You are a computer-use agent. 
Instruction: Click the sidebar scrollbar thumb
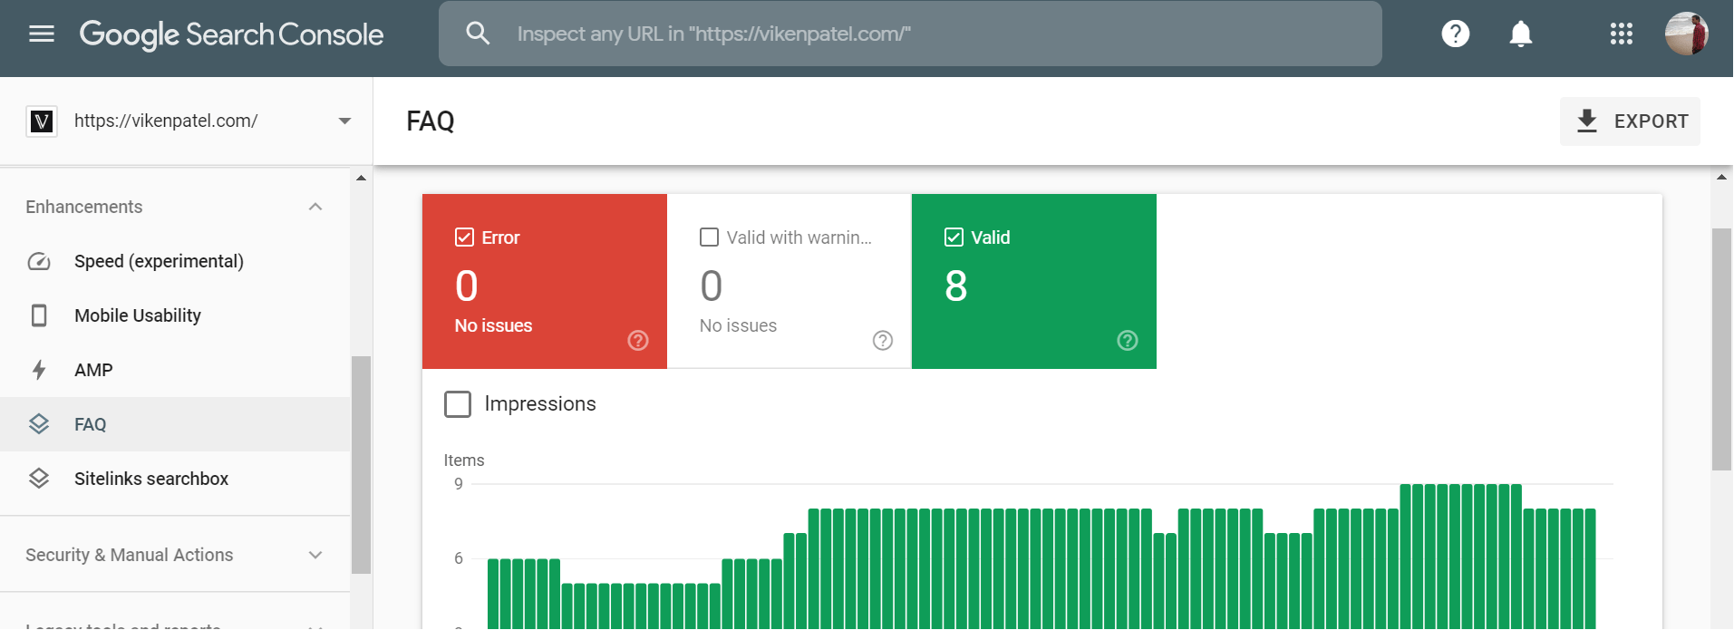361,465
